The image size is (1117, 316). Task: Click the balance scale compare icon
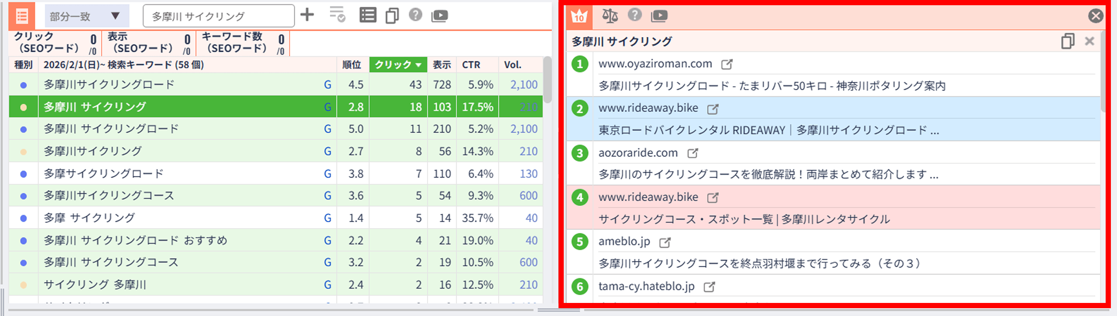610,16
